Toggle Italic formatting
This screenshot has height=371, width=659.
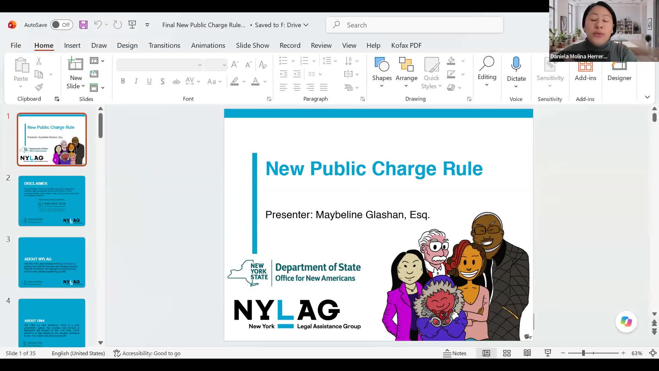click(136, 81)
